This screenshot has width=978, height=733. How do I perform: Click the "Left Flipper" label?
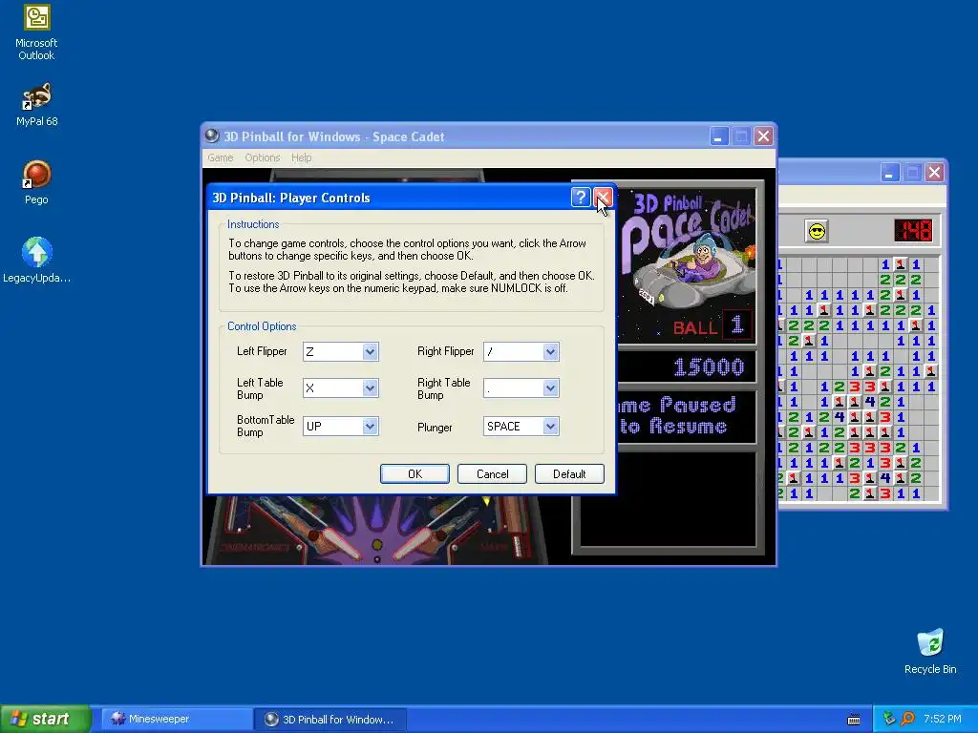(x=262, y=351)
